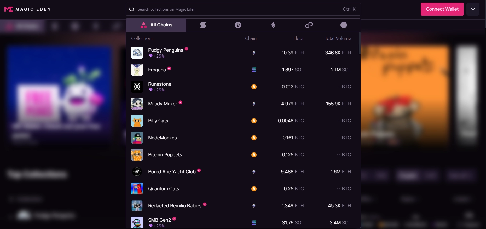Select the Billy Cats collection name
486x229 pixels.
pos(158,121)
